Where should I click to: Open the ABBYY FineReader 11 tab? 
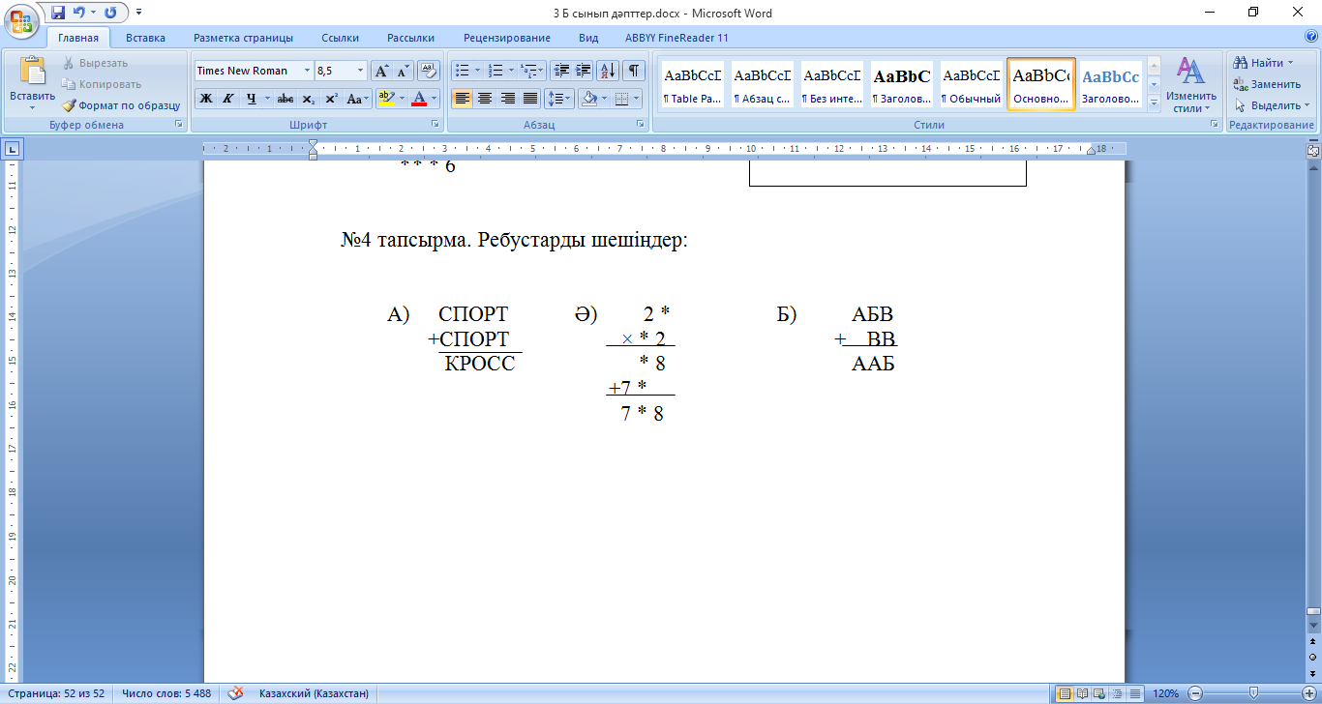pos(676,38)
